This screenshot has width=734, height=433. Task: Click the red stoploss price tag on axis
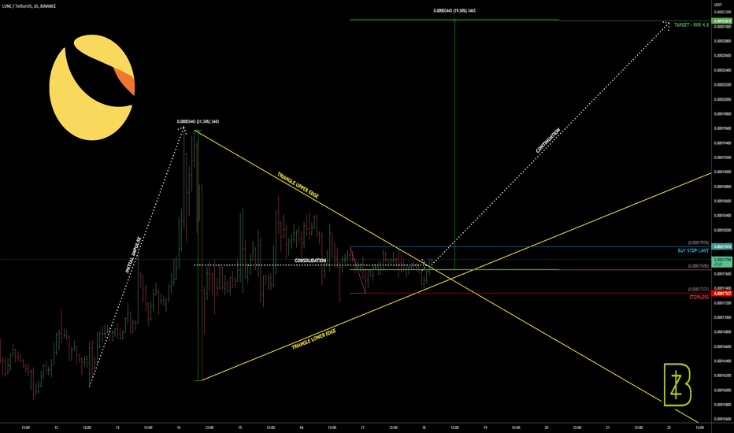click(722, 294)
